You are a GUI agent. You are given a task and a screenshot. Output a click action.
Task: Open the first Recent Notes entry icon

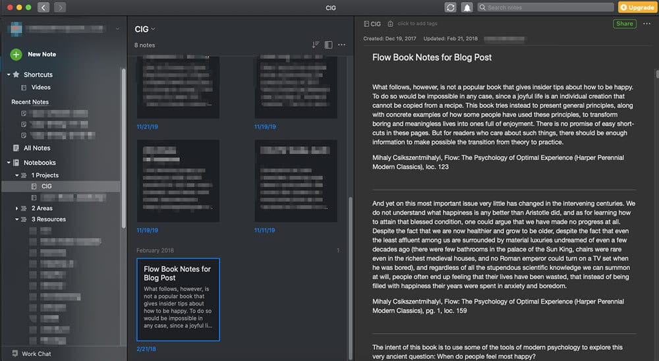pyautogui.click(x=24, y=113)
